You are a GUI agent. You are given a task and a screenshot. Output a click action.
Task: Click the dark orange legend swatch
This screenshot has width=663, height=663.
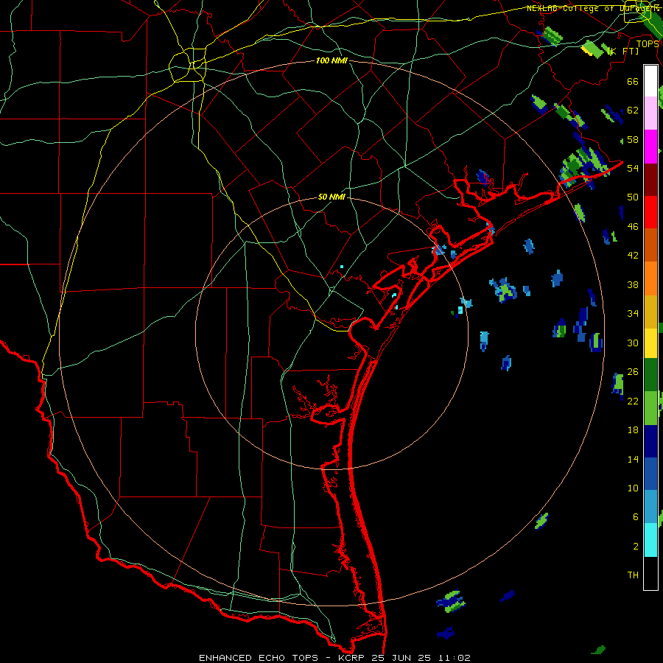click(x=650, y=245)
